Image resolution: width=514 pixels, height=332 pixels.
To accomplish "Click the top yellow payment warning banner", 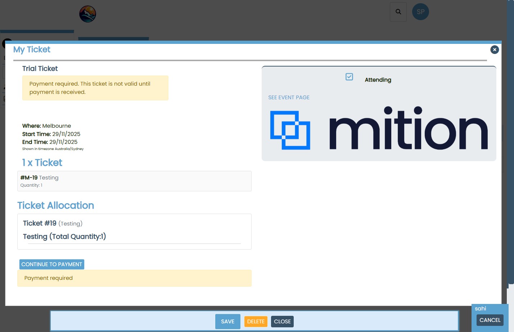I will tap(95, 88).
